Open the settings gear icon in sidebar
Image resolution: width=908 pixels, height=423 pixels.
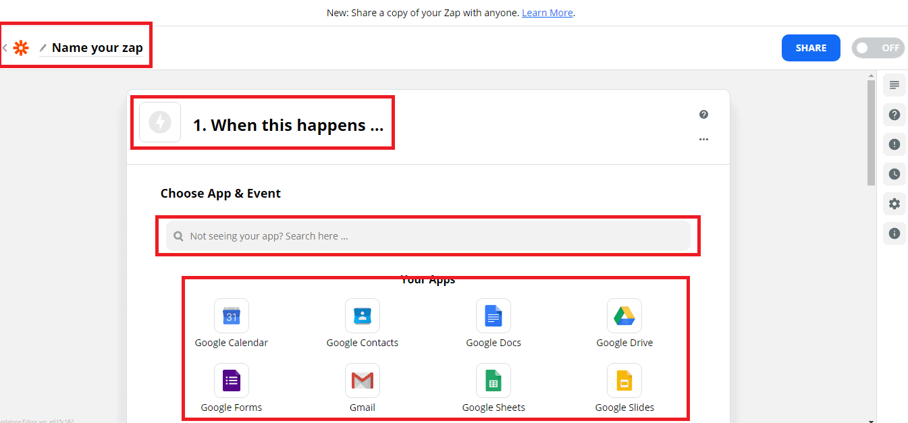pyautogui.click(x=894, y=204)
